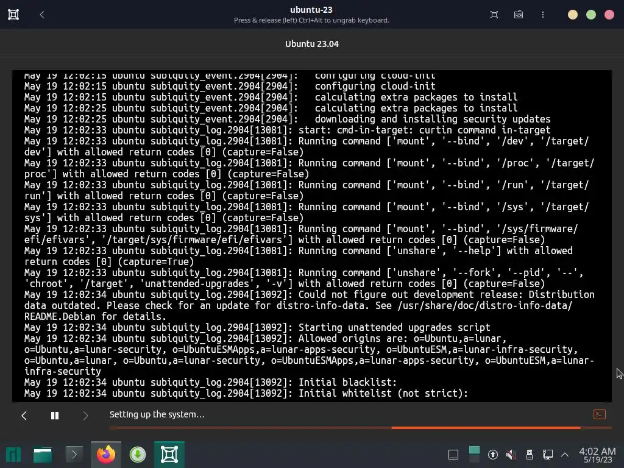The width and height of the screenshot is (624, 468).
Task: Click the GNOME Boxes logo icon at top-left
Action: (x=13, y=15)
